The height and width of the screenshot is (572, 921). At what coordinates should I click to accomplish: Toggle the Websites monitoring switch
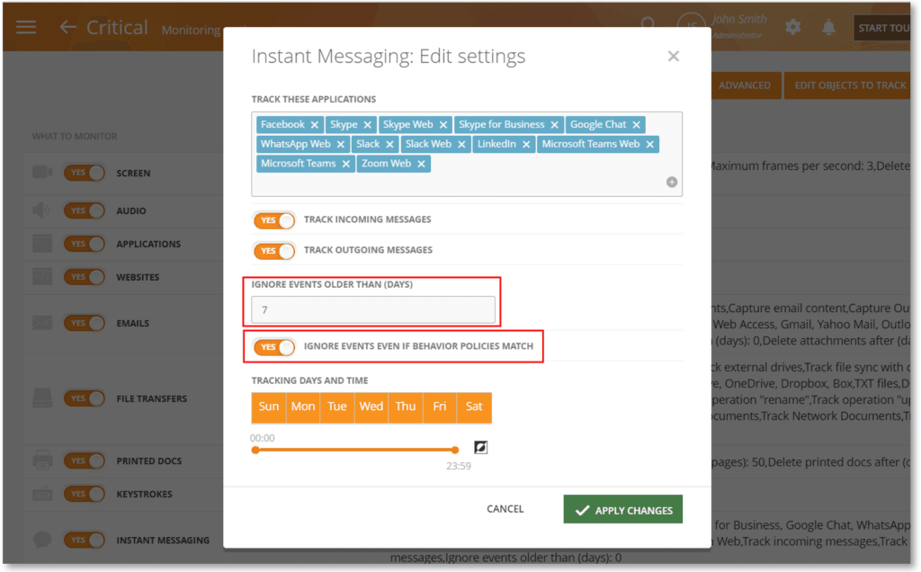click(85, 277)
